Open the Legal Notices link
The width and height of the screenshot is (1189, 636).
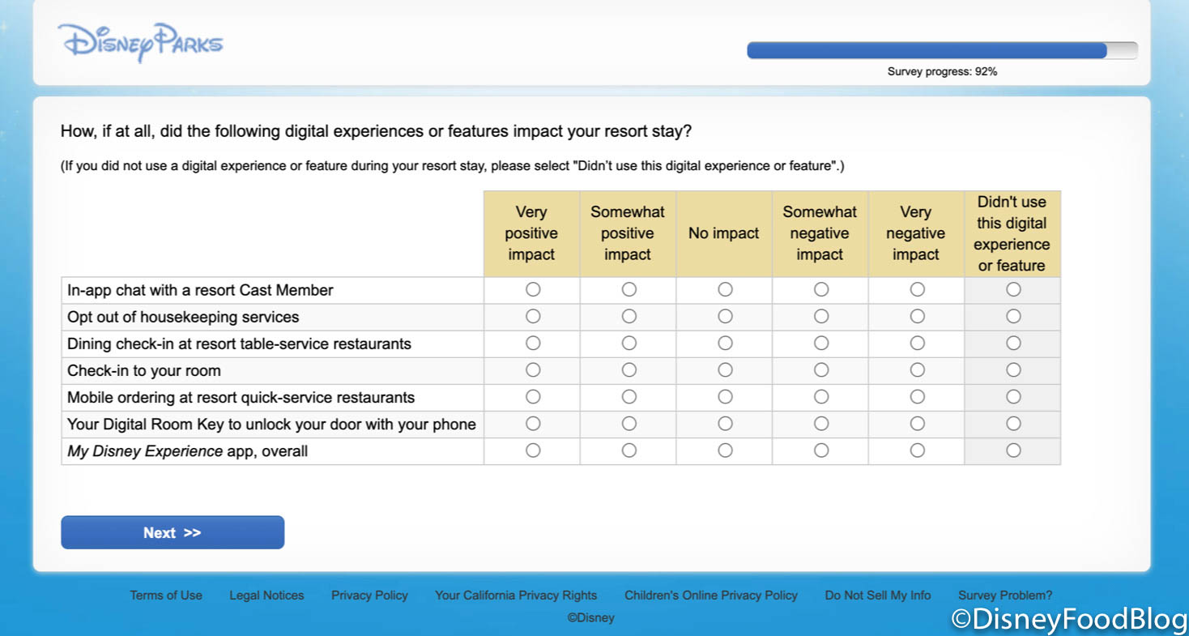click(266, 595)
